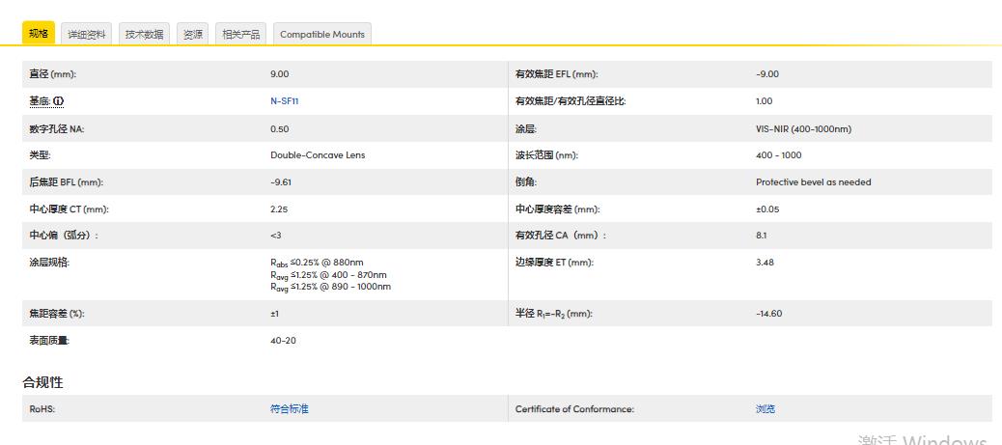1002x445 pixels.
Task: Open the N-SF11 substrate link
Action: [285, 101]
